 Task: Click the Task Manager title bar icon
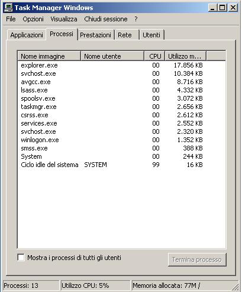(x=8, y=8)
